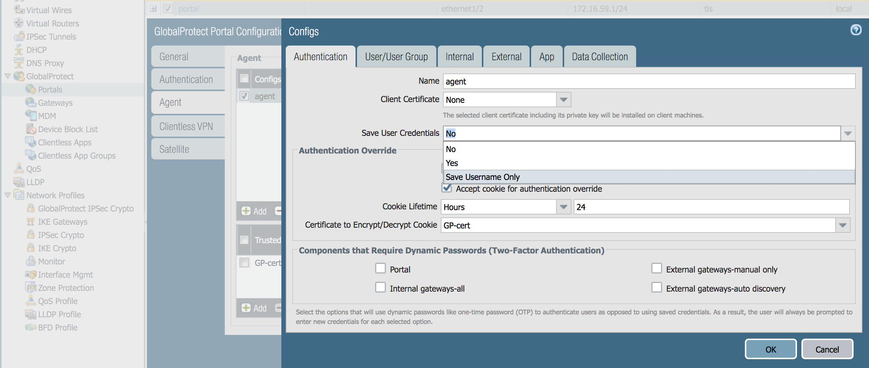Check External gateways-manual only option
The image size is (869, 368).
(657, 268)
